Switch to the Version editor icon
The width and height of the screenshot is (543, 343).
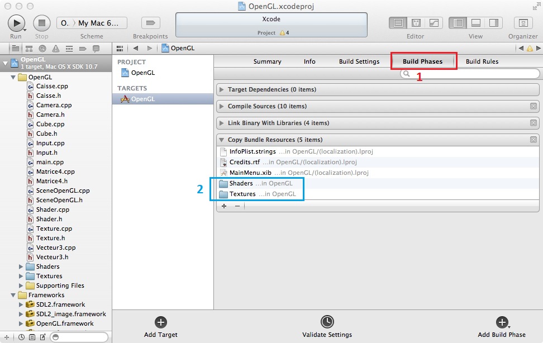(434, 23)
